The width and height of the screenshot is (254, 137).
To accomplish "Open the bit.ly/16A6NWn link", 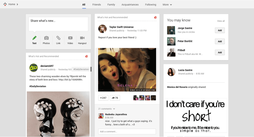I will [x=71, y=79].
